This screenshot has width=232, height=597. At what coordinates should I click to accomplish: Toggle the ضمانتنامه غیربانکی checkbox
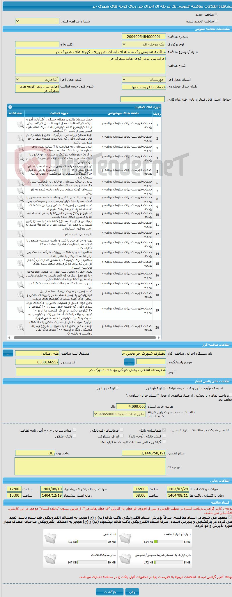click(x=122, y=430)
